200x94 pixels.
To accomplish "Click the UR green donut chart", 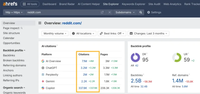I will click(177, 57).
